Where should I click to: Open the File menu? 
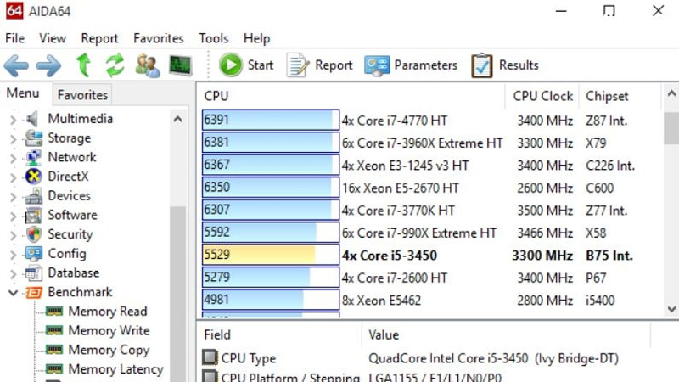click(14, 38)
